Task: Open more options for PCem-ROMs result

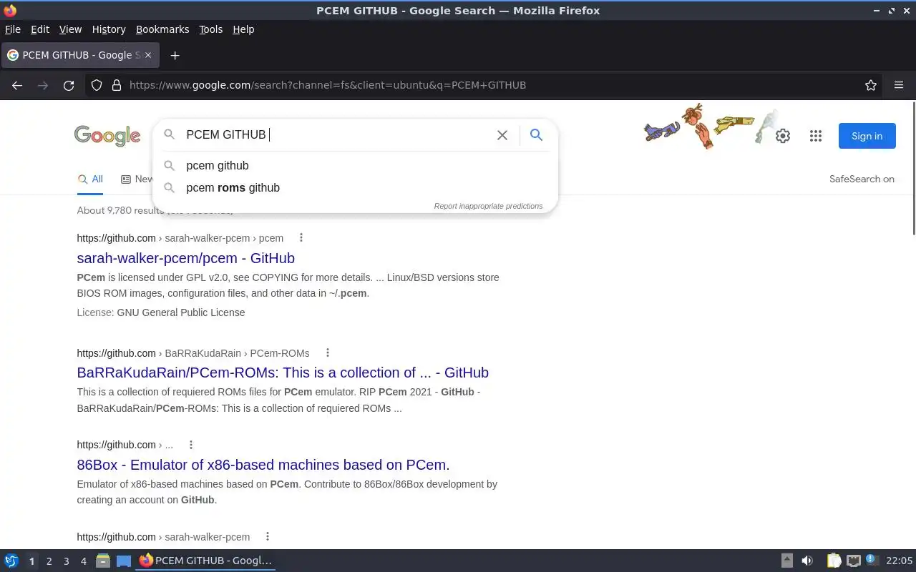Action: coord(327,352)
